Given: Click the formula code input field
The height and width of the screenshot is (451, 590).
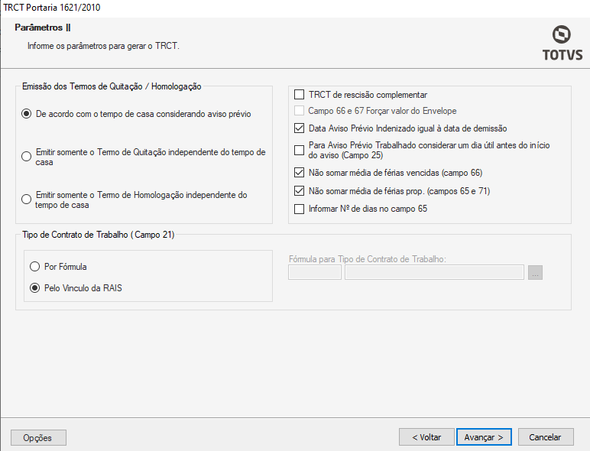Looking at the screenshot, I should point(315,272).
